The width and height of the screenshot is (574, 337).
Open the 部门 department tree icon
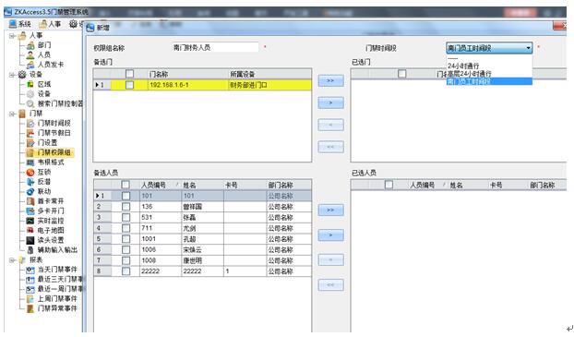(30, 45)
